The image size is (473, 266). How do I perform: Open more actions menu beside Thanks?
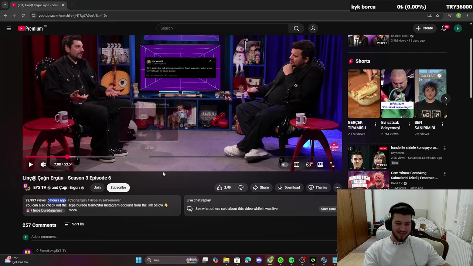point(337,188)
